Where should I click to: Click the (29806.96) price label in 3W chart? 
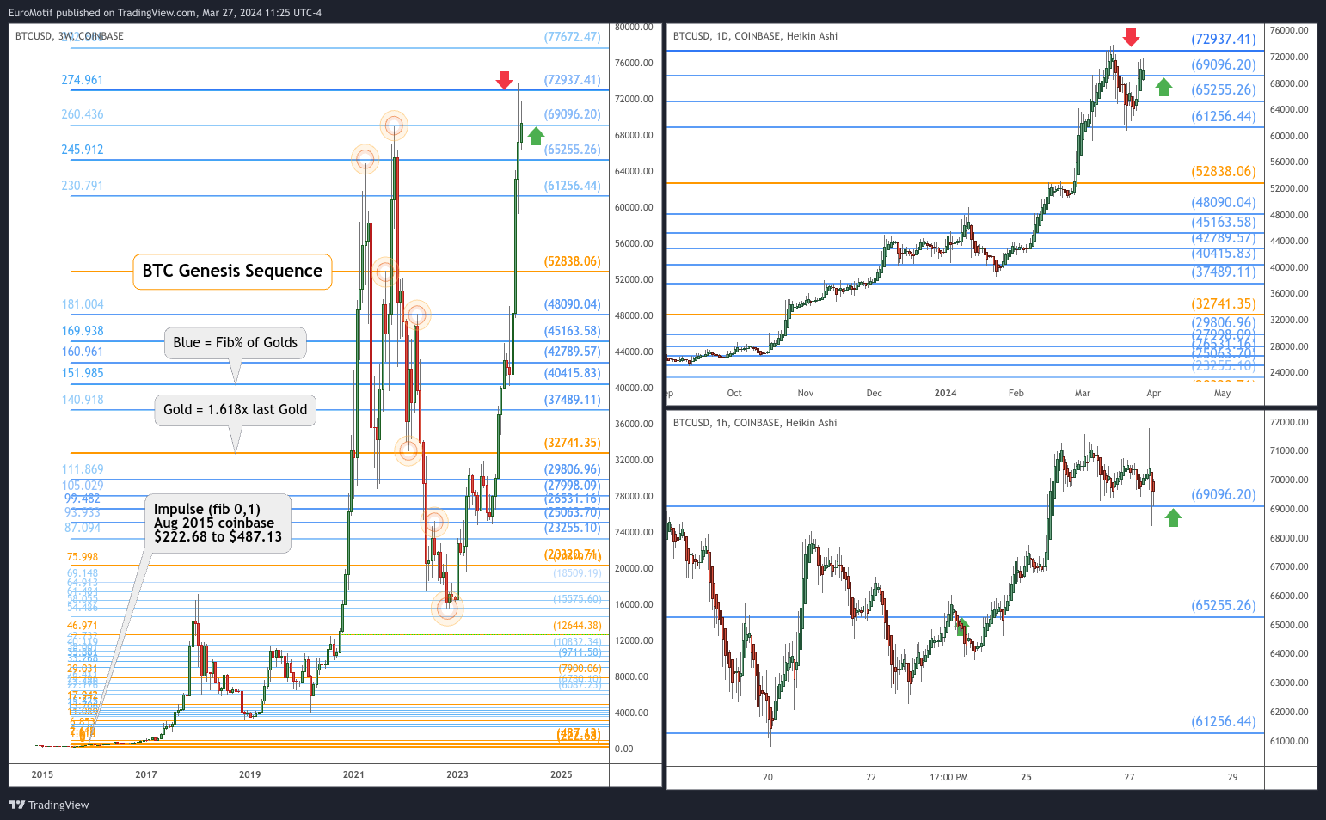(x=573, y=469)
